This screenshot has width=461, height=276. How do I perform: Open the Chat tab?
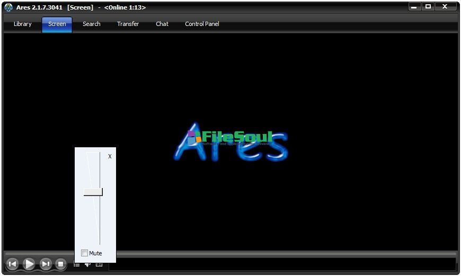coord(162,24)
